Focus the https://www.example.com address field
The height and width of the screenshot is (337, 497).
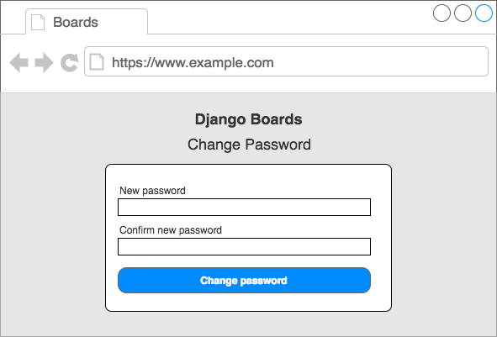click(286, 61)
